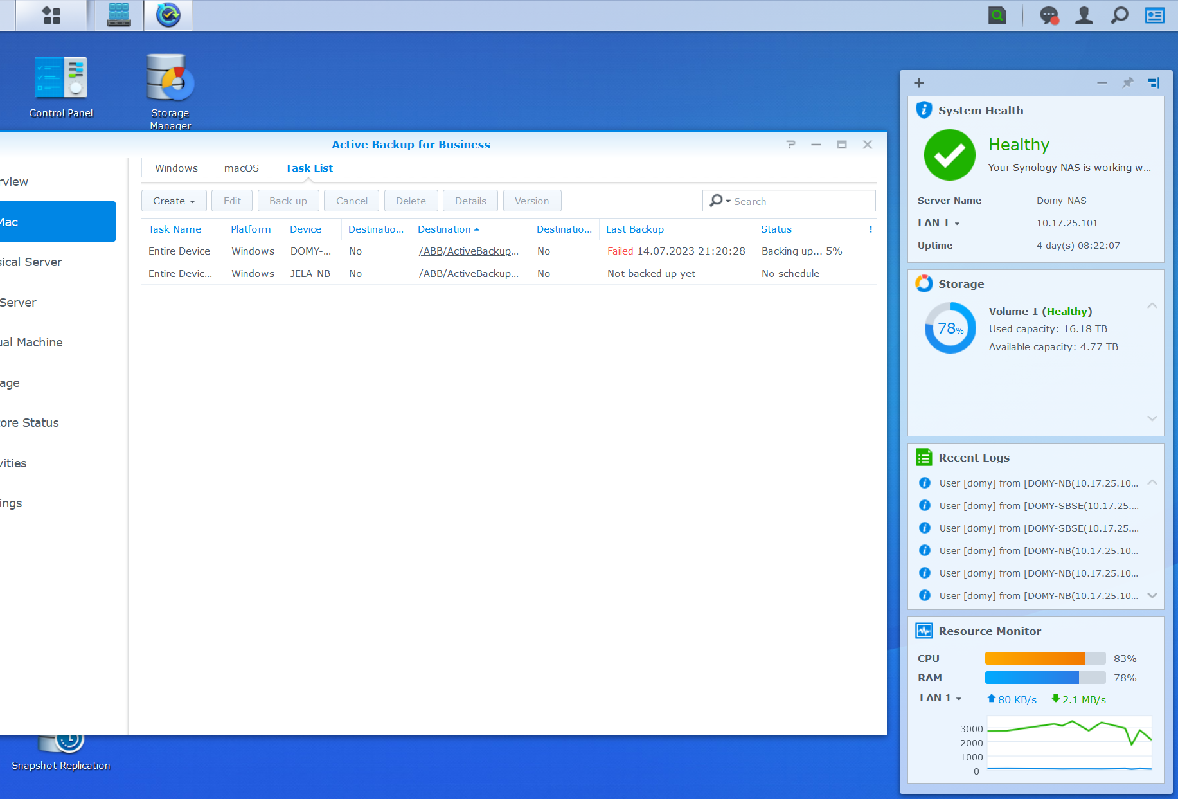
Task: Click the network traffic graph
Action: pos(1069,744)
